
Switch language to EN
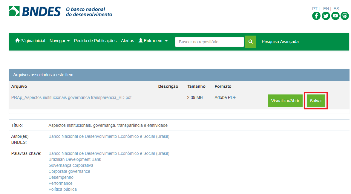click(326, 9)
